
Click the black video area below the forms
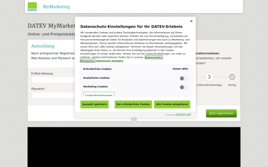[x=134, y=147]
